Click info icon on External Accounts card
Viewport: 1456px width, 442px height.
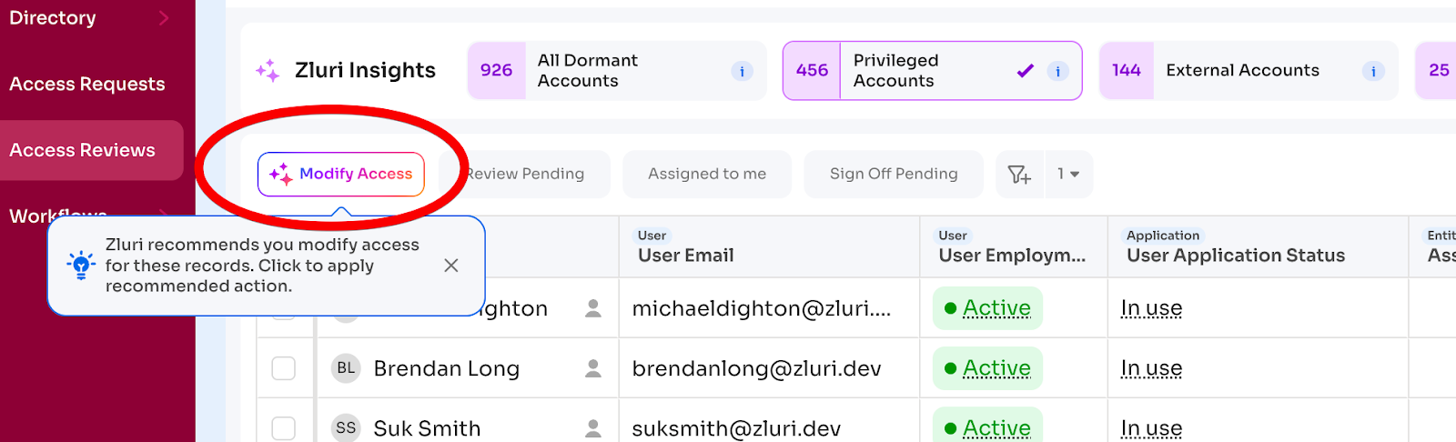1373,71
